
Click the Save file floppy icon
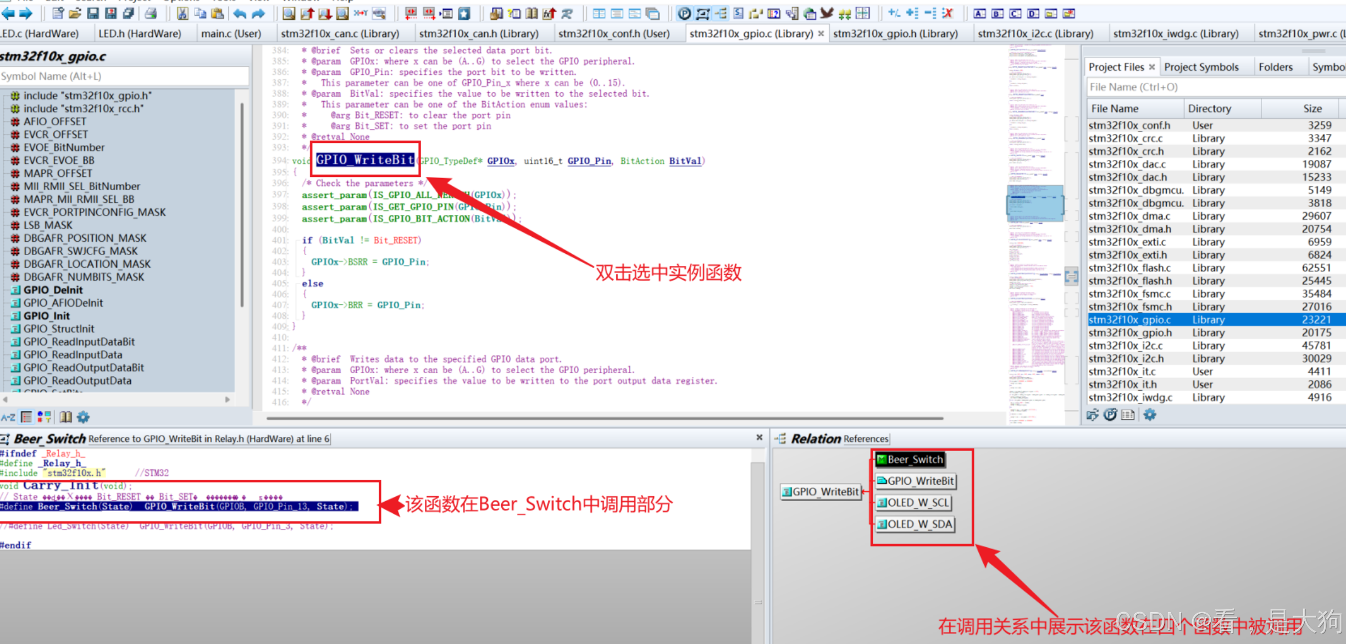click(x=93, y=13)
